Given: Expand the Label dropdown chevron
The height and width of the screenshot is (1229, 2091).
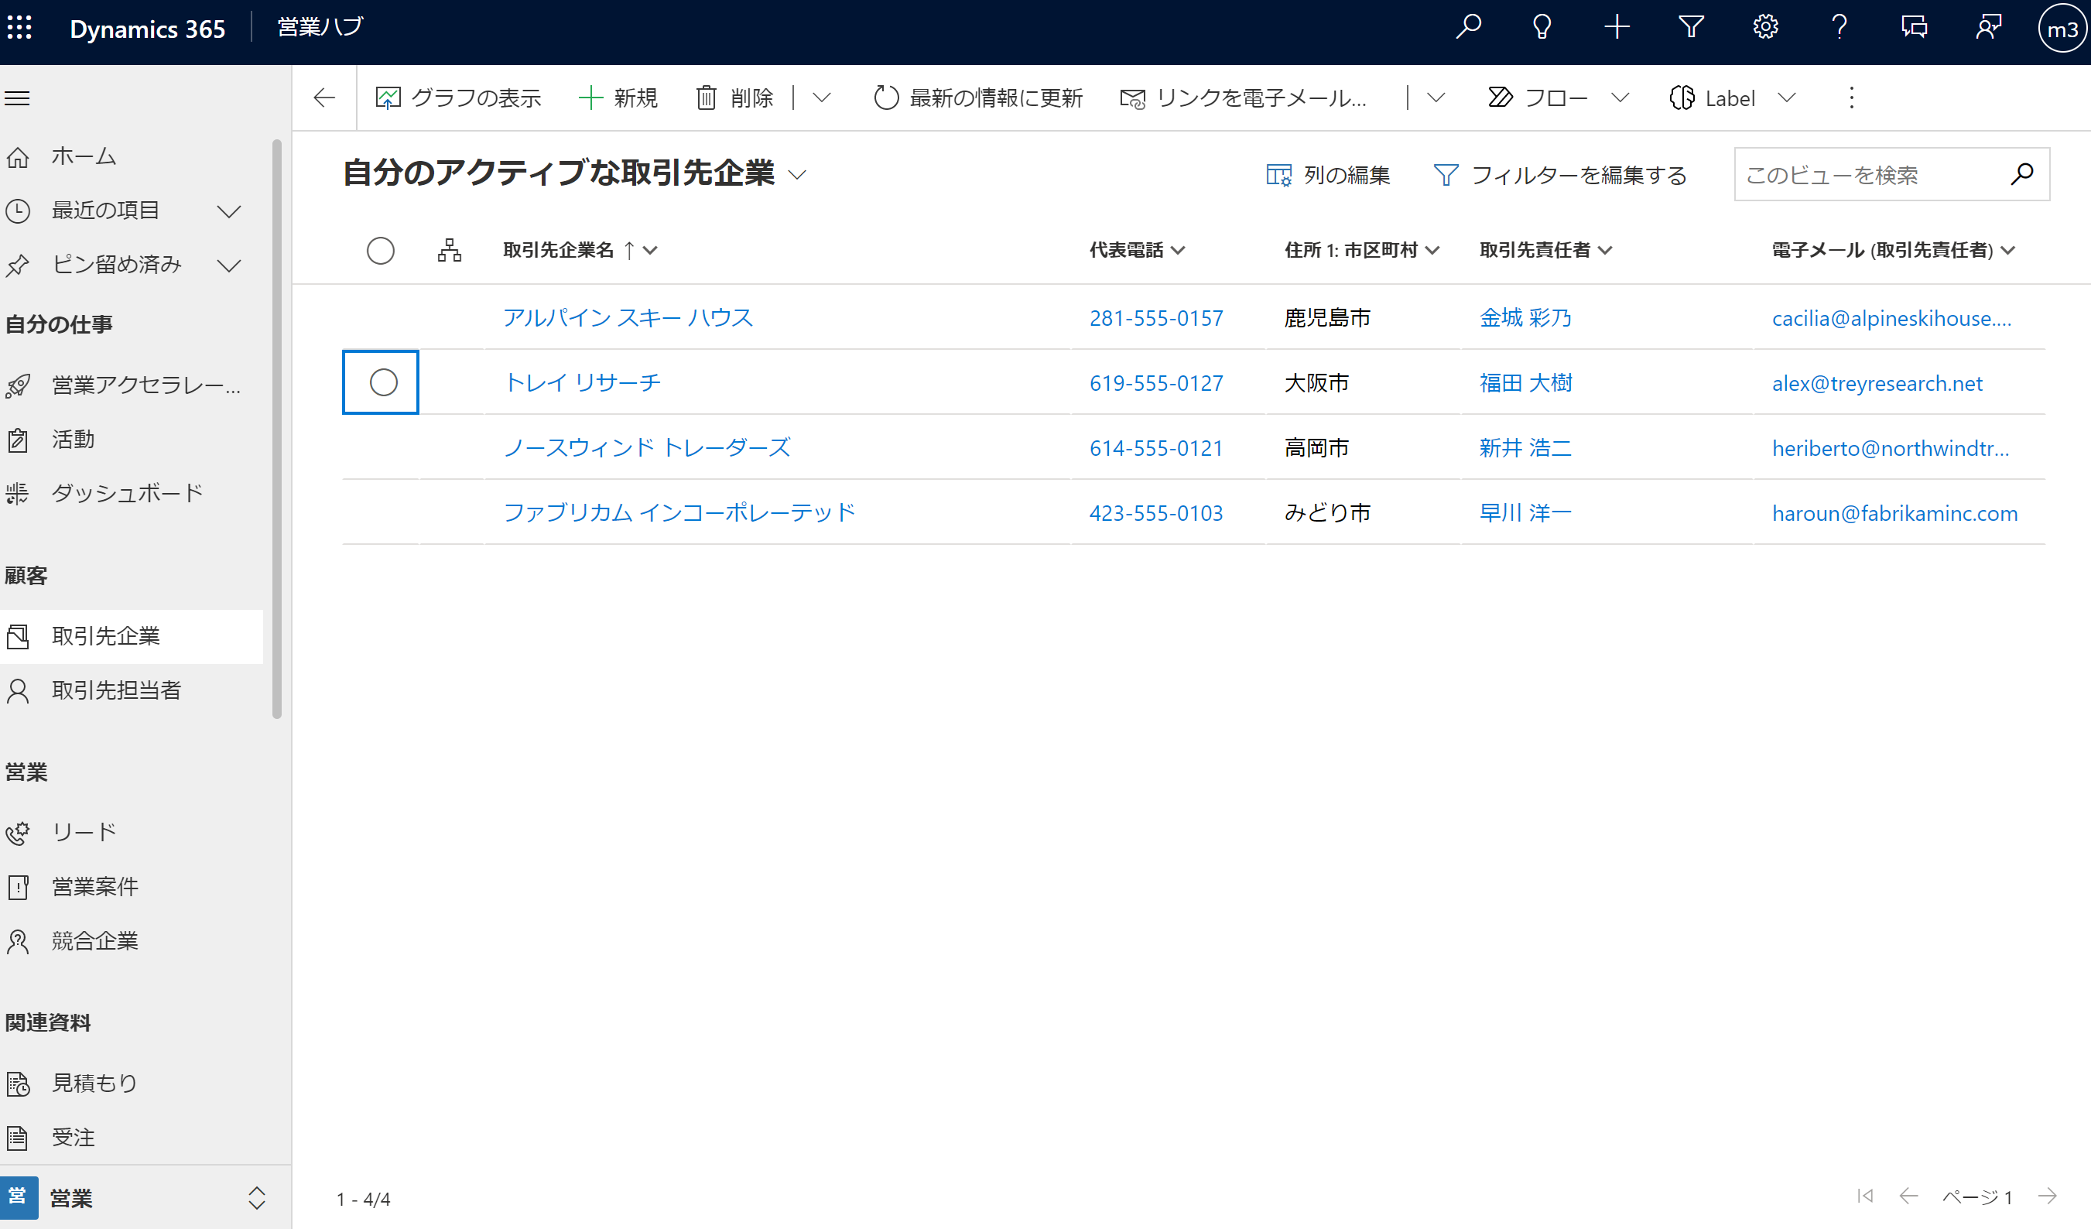Looking at the screenshot, I should pyautogui.click(x=1786, y=98).
